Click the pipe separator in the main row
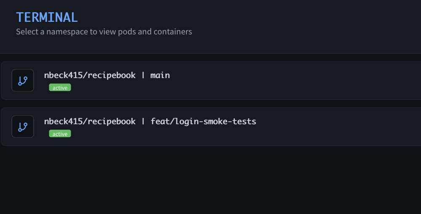 143,76
